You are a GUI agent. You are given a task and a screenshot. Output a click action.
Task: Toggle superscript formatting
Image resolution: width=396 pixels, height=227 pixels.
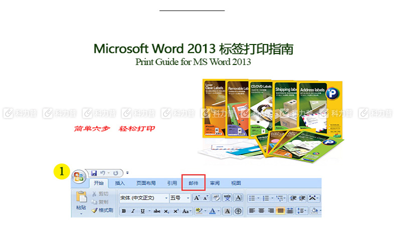coord(176,211)
